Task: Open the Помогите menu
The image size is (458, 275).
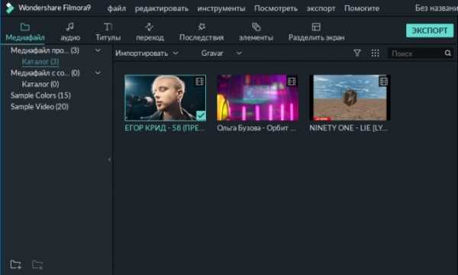Action: 362,8
